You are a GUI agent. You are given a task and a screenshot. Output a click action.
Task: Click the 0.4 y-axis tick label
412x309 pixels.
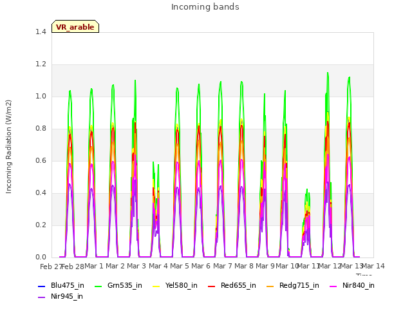pyautogui.click(x=41, y=193)
